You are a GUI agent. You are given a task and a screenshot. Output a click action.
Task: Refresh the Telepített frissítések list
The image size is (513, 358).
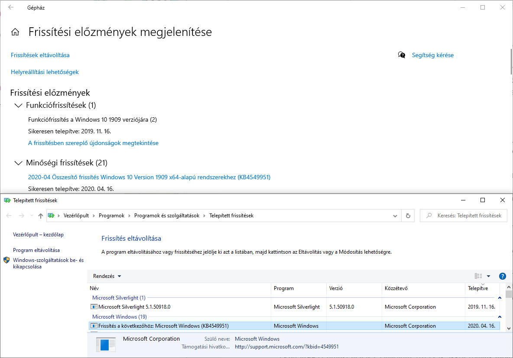[x=408, y=216]
